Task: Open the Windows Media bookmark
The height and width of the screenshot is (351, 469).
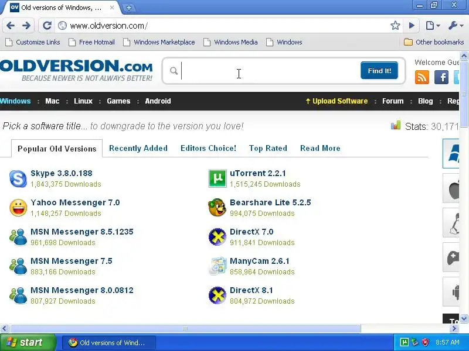Action: (230, 42)
